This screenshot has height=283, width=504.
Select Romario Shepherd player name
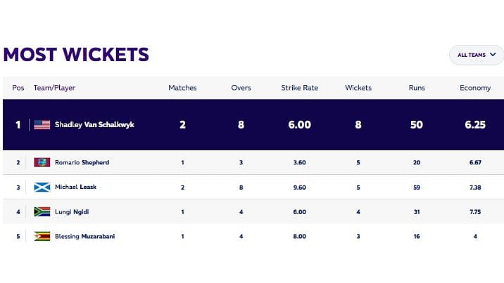[82, 163]
